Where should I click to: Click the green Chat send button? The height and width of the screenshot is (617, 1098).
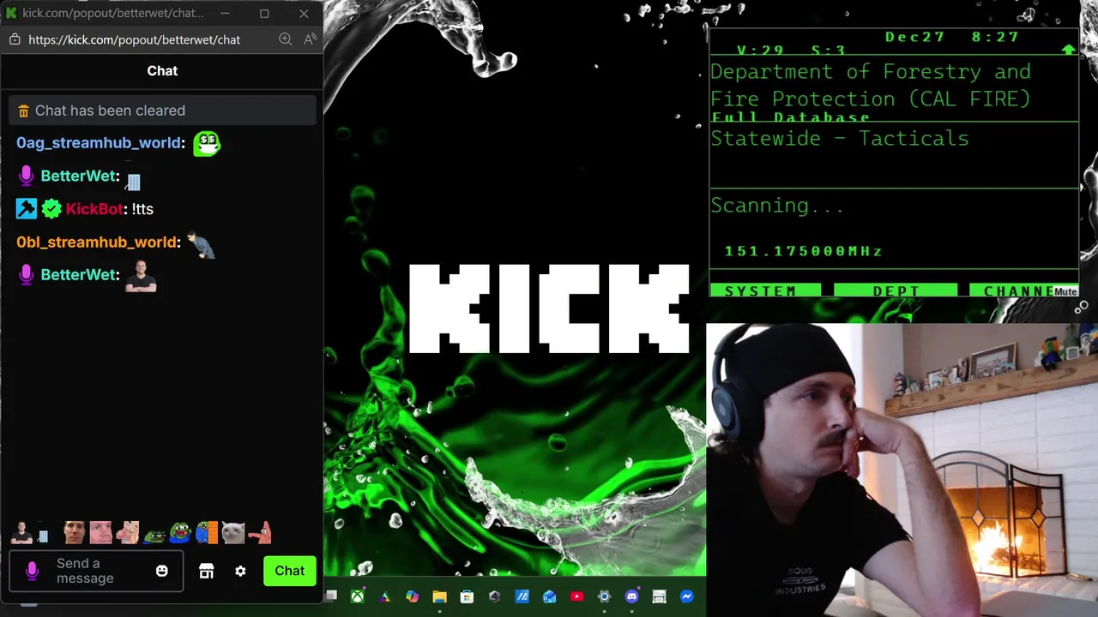click(x=289, y=571)
